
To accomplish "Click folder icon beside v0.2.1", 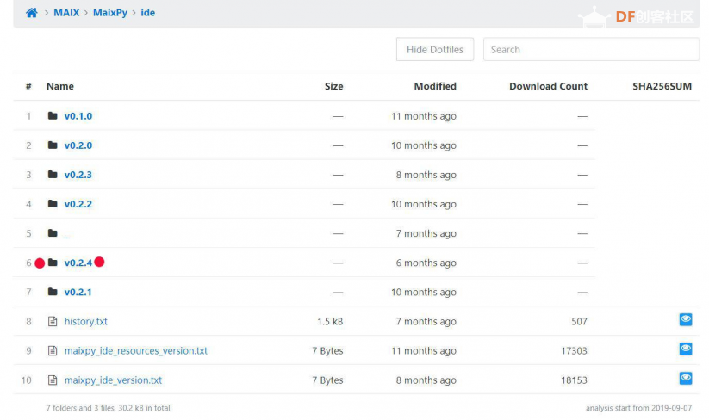I will tap(53, 292).
